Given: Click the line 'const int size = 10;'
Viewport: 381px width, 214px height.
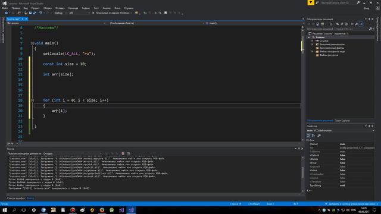Looking at the screenshot, I should point(65,64).
